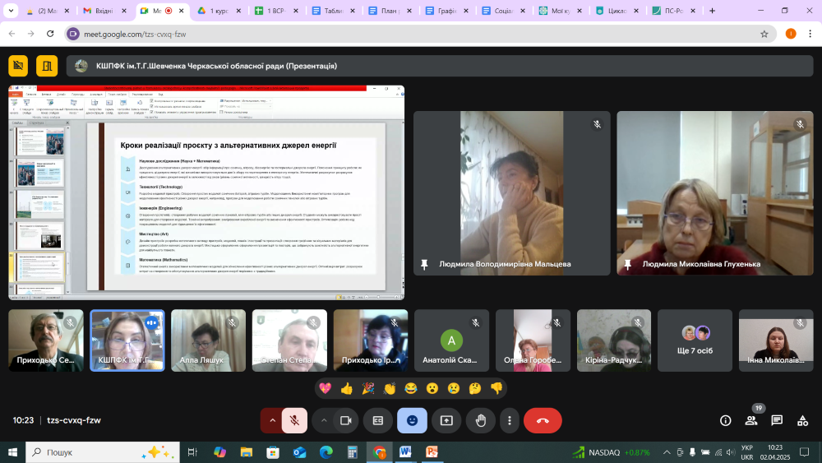
Task: Expand video settings arrow beside camera
Action: [324, 420]
